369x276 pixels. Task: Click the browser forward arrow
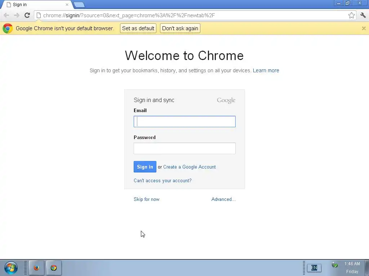(17, 15)
